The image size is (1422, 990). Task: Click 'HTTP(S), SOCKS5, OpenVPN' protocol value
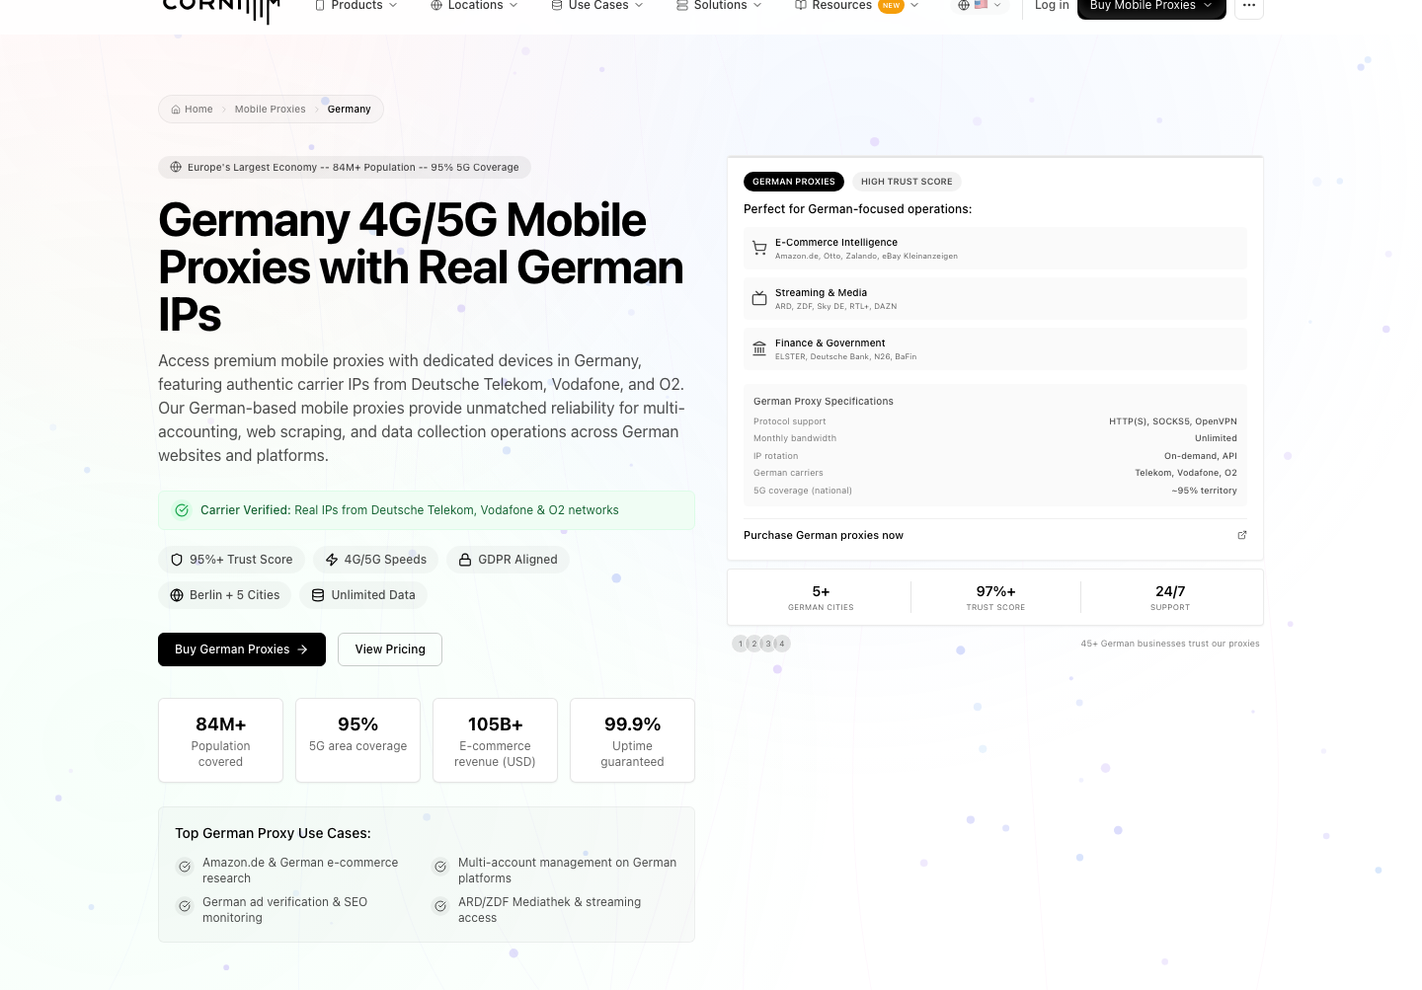click(1173, 421)
